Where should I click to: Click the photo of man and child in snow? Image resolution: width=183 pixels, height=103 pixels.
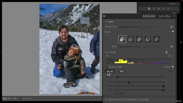pyautogui.click(x=69, y=49)
